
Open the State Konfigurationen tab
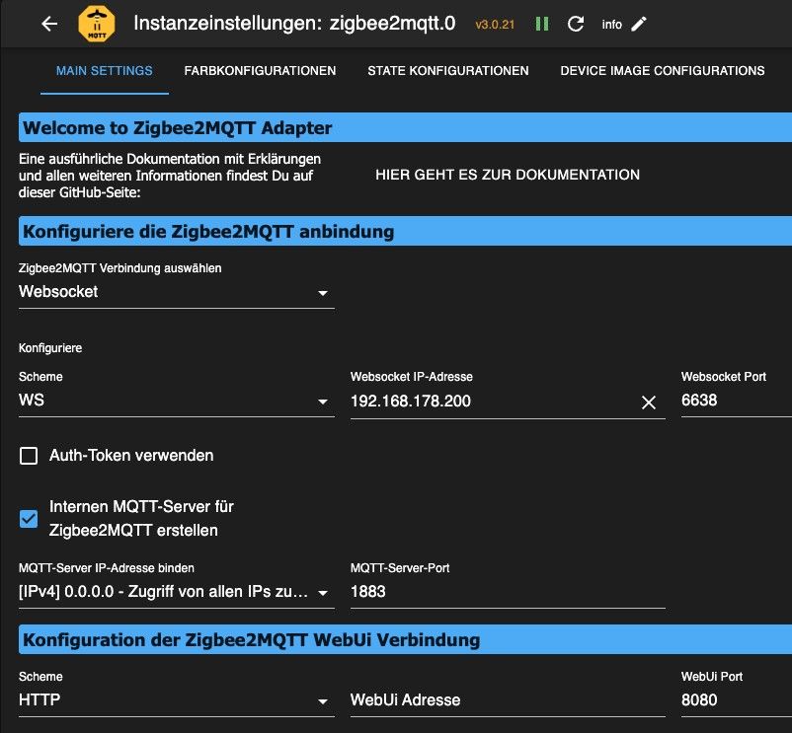(448, 71)
